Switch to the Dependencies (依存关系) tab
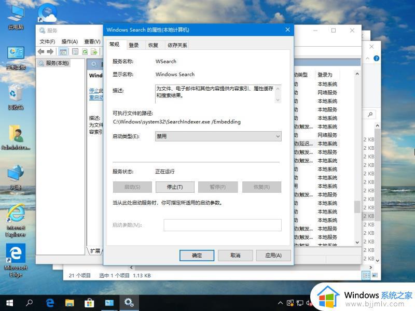This screenshot has height=311, width=415. 177,45
